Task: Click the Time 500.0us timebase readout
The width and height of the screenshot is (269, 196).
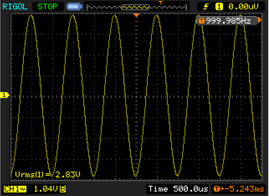Action: [178, 189]
